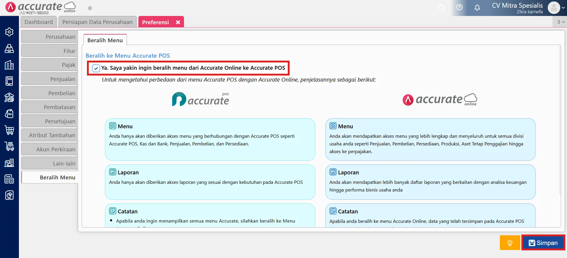The width and height of the screenshot is (567, 258).
Task: Click the Simpan save button
Action: pos(543,243)
